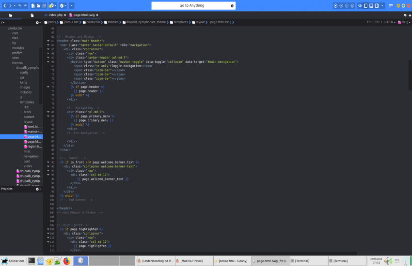Open the Aplicacions menu
Screen dimensions: 412x266
(x=13, y=261)
